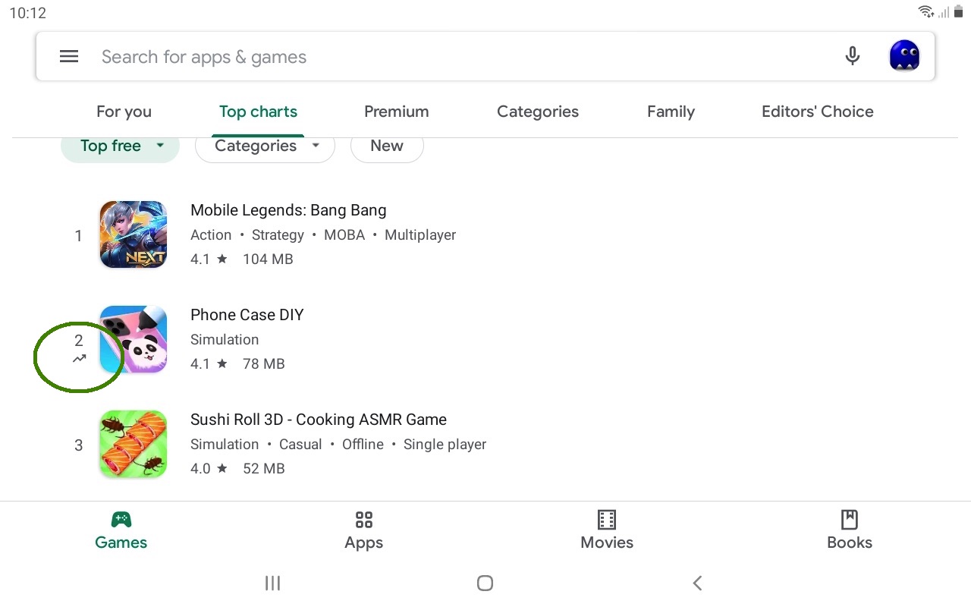Open the Movies section
The image size is (971, 607).
tap(607, 530)
